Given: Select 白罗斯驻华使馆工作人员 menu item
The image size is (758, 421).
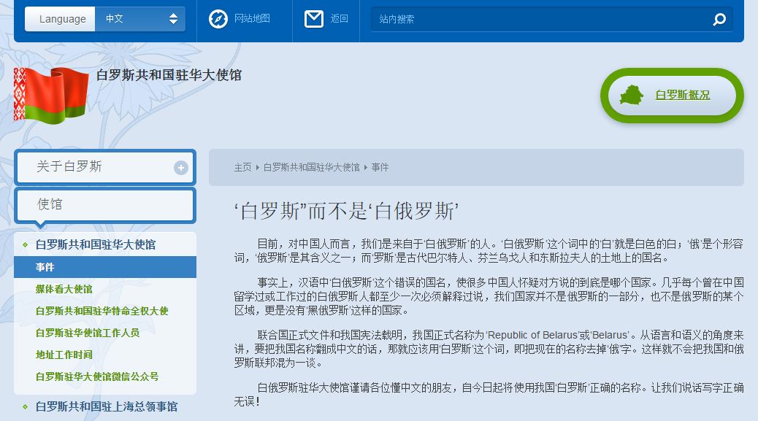Looking at the screenshot, I should click(x=87, y=333).
